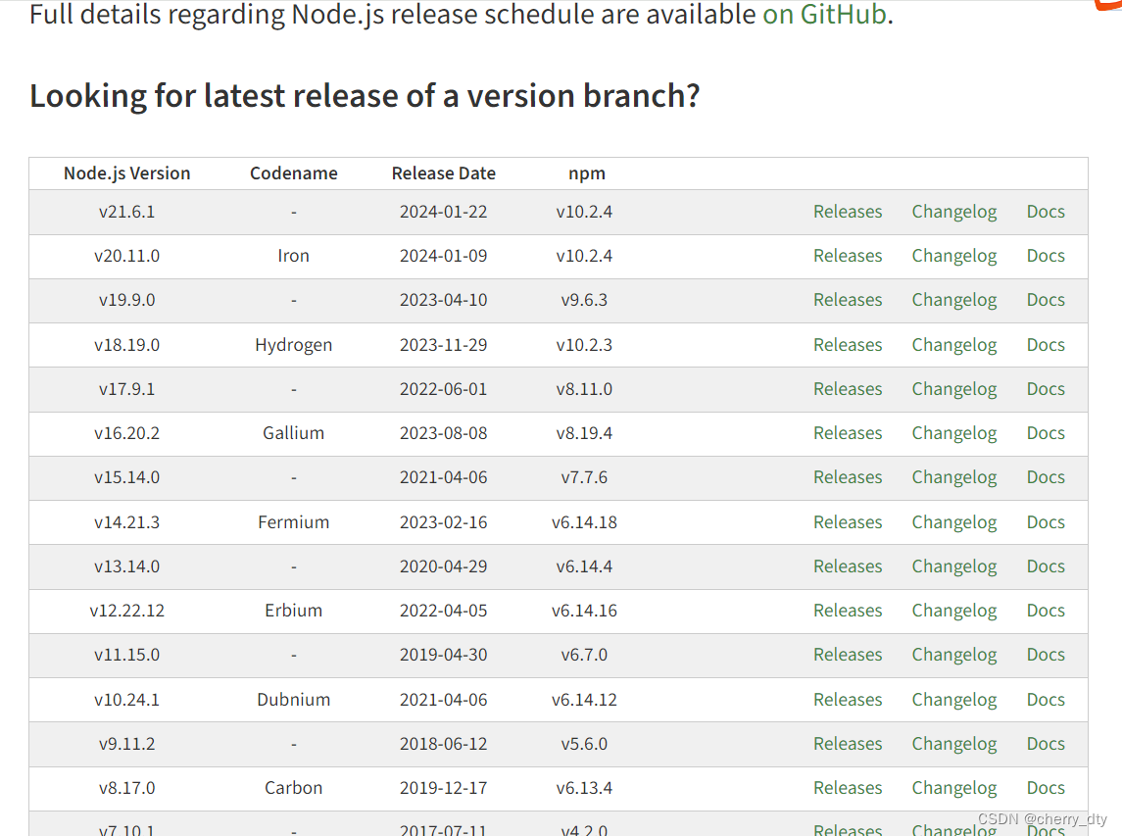This screenshot has height=836, width=1122.
Task: Open Changelog for v11.15.0
Action: (953, 655)
